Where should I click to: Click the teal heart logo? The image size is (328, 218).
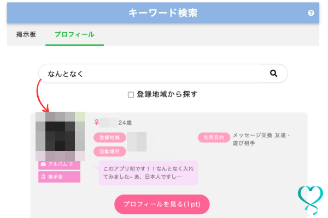309,200
